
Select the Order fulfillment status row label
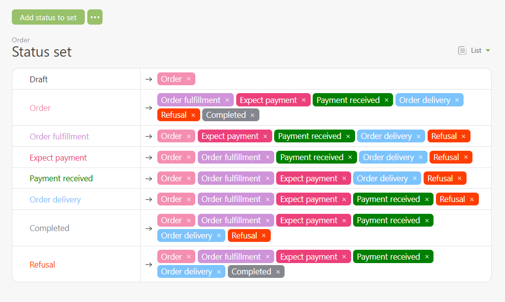pyautogui.click(x=59, y=136)
